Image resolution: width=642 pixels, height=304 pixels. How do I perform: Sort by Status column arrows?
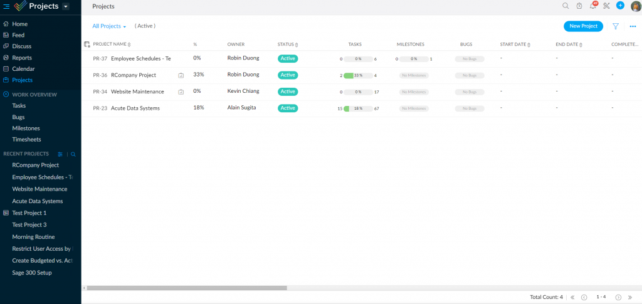297,45
